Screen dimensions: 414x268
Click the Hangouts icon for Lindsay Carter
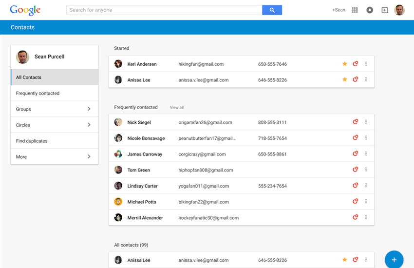tap(356, 186)
